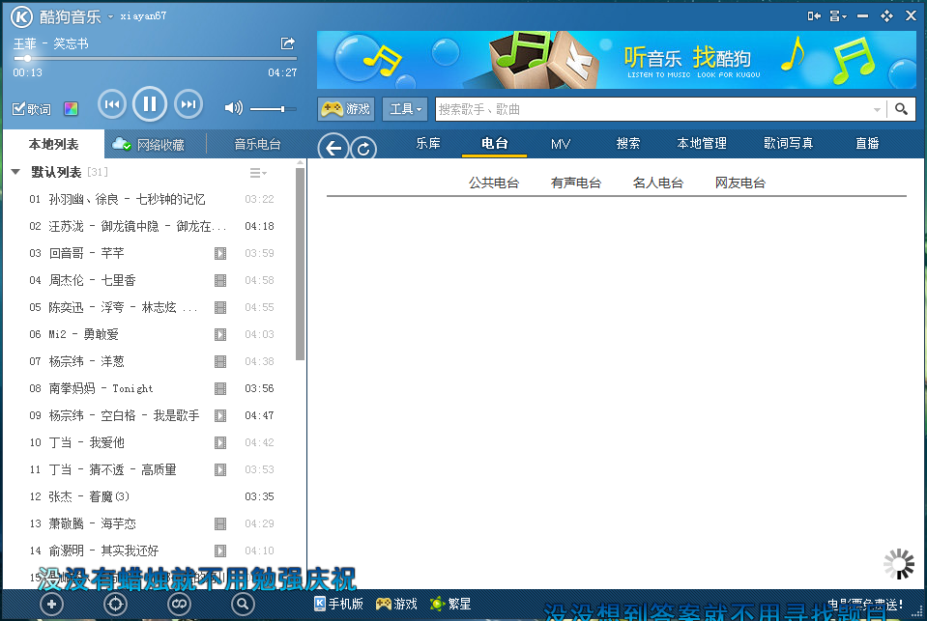The width and height of the screenshot is (927, 621).
Task: Play MV for 俞灏明 - 其实我还好
Action: tap(220, 551)
